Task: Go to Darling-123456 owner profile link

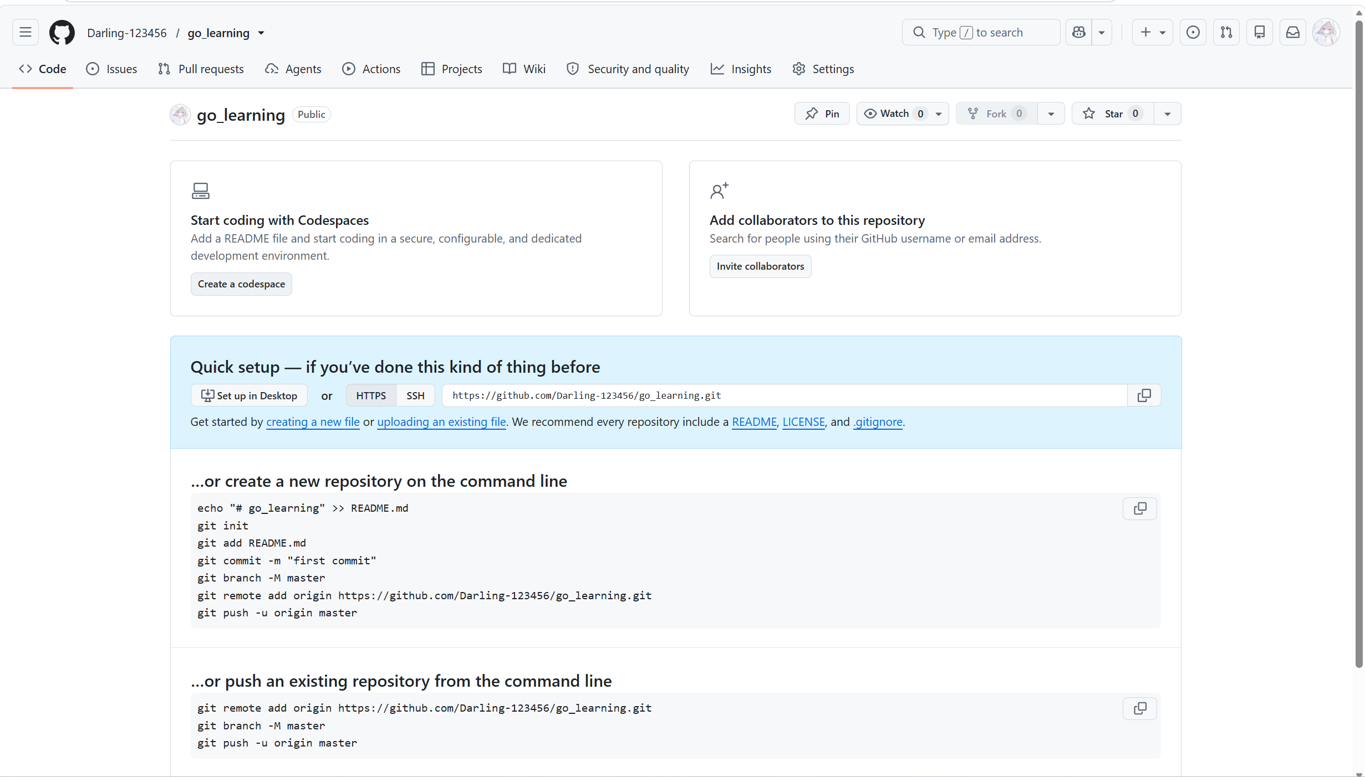Action: [x=127, y=33]
